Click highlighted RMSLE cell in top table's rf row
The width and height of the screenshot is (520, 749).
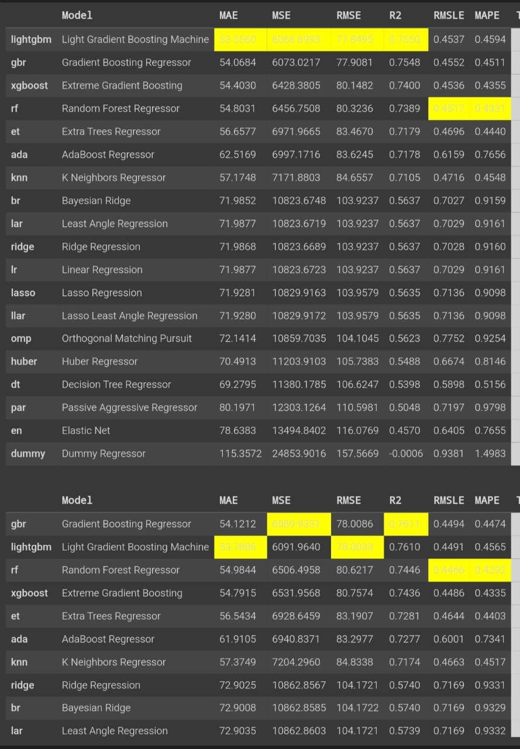(447, 108)
